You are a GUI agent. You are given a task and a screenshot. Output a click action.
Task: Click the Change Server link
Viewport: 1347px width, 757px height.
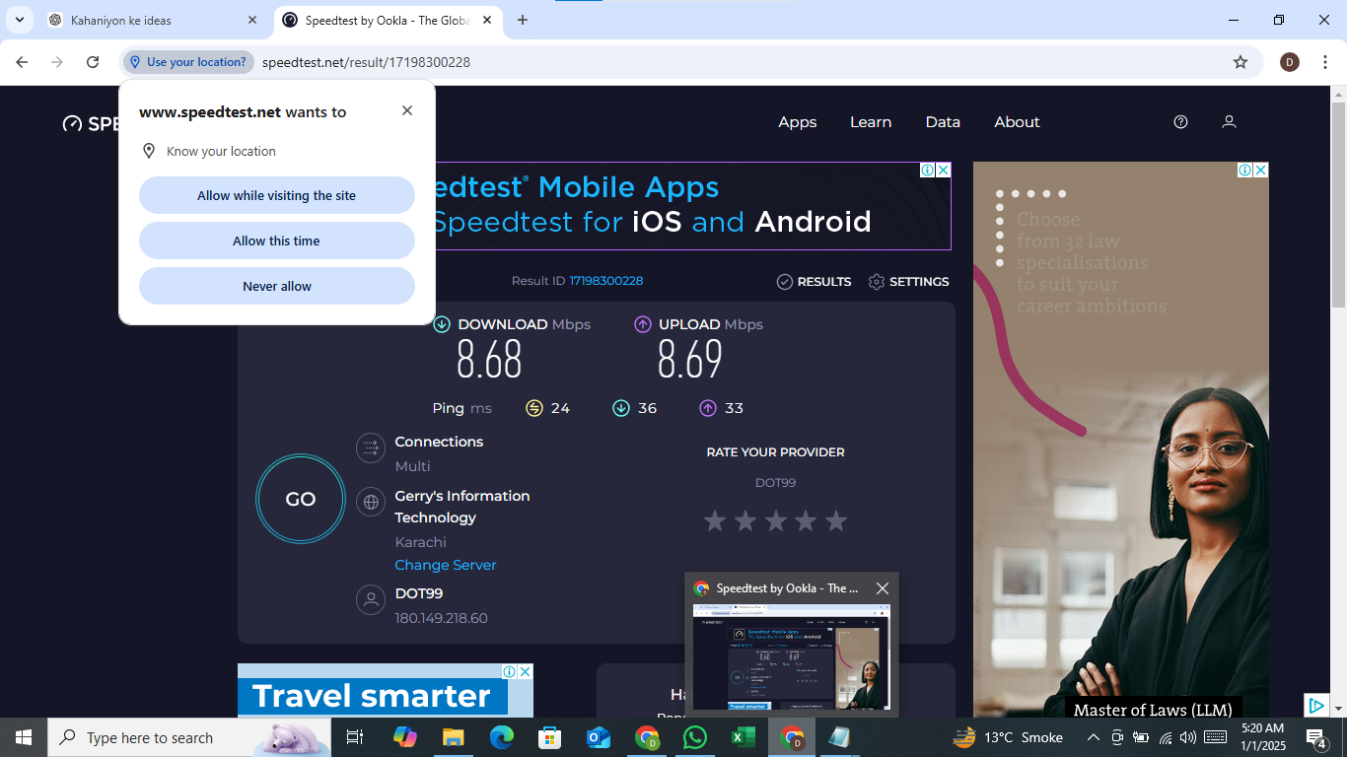pos(446,565)
